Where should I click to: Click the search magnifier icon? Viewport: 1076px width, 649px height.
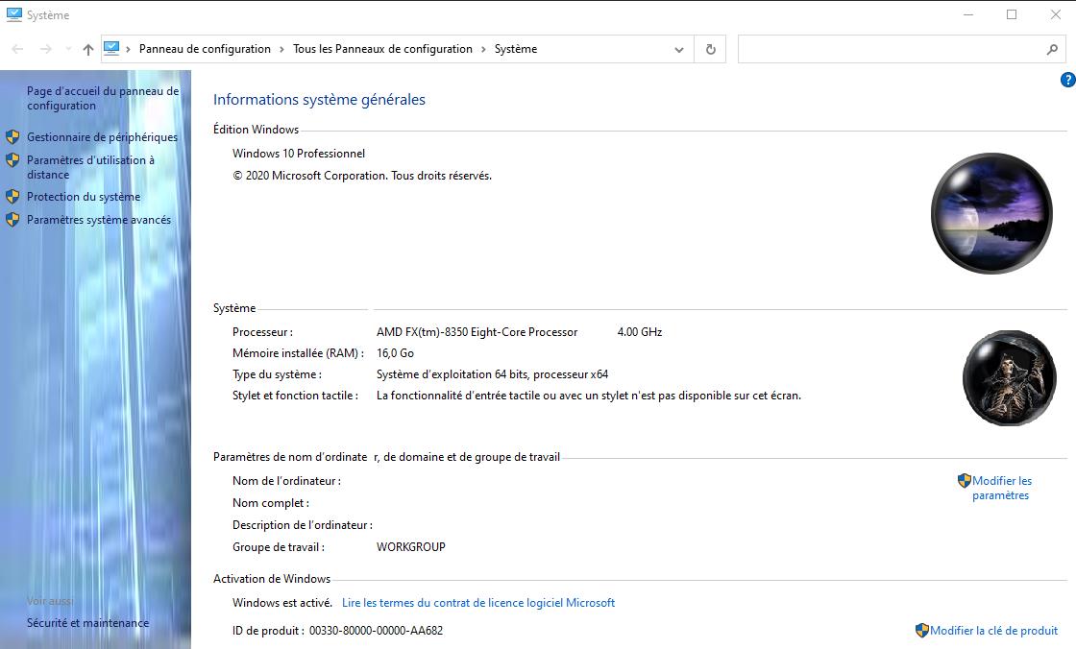point(1052,49)
